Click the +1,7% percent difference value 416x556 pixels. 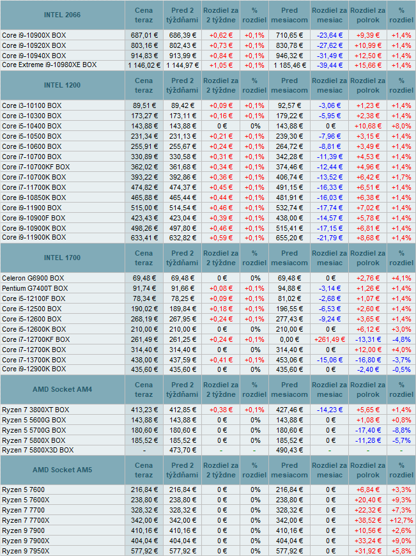[x=401, y=177]
